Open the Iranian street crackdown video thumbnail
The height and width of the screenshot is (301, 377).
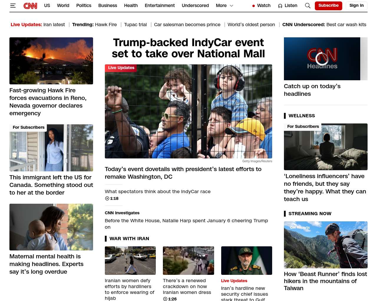pyautogui.click(x=188, y=260)
